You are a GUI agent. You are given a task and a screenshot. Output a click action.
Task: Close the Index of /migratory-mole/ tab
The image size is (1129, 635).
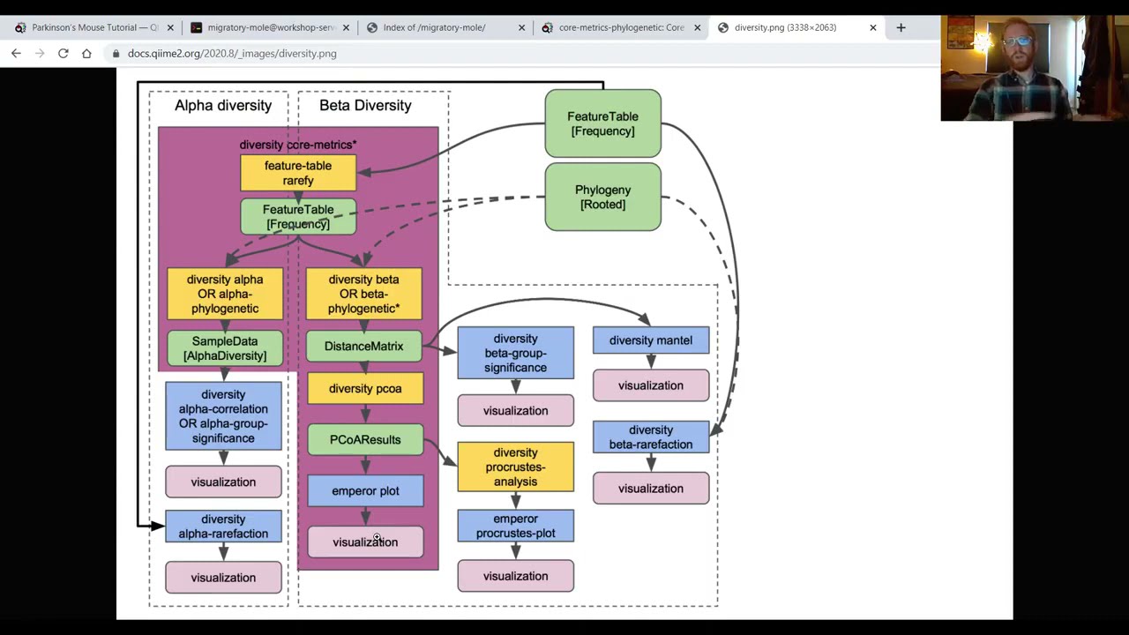pyautogui.click(x=521, y=27)
